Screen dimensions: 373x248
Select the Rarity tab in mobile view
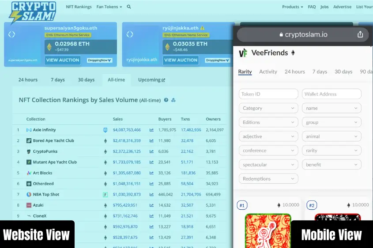pyautogui.click(x=245, y=72)
